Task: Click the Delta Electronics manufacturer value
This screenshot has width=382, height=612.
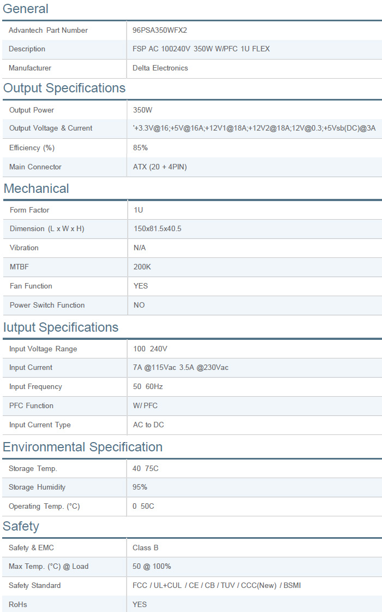Action: pyautogui.click(x=160, y=68)
